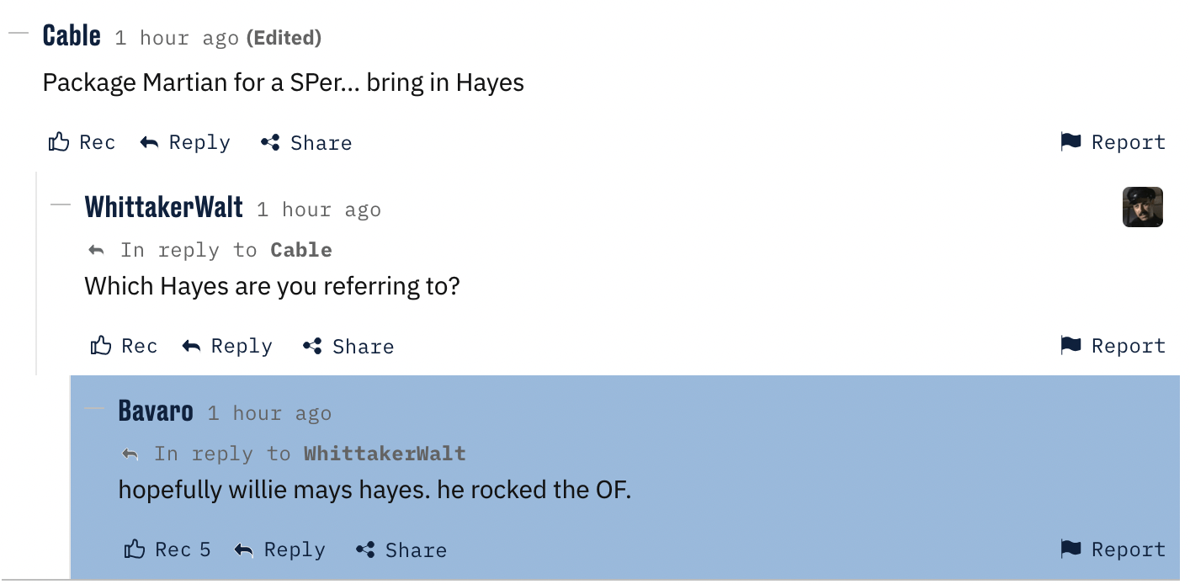Report Cable's comment via flag

coord(1113,142)
